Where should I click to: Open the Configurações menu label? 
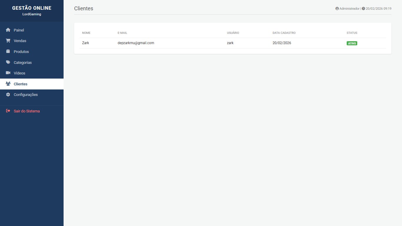26,95
